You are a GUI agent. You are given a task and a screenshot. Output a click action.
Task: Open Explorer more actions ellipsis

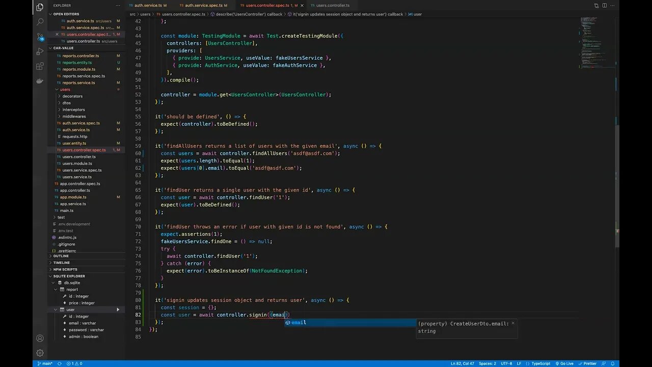coord(118,6)
